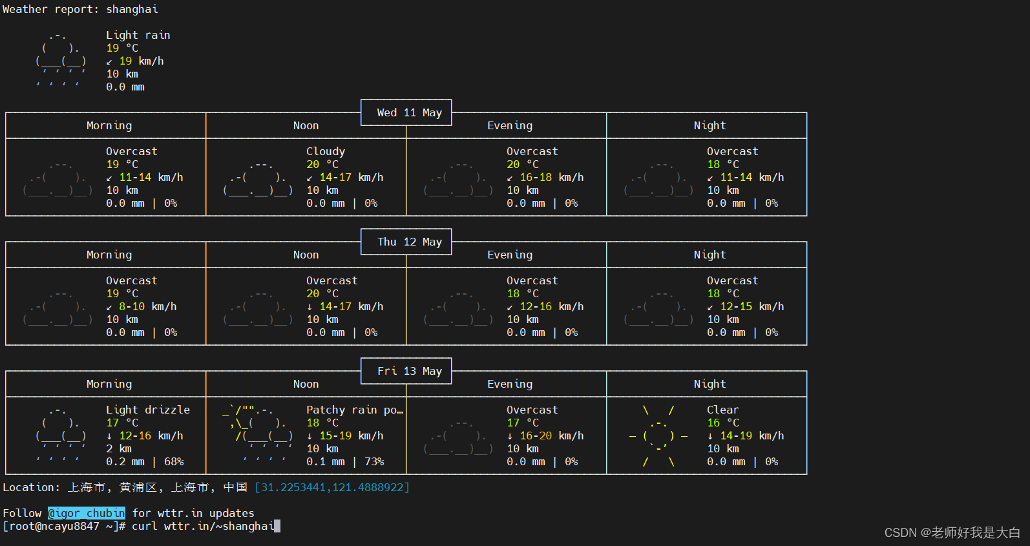Click the Friday morning drizzle ASCII icon

(61, 436)
